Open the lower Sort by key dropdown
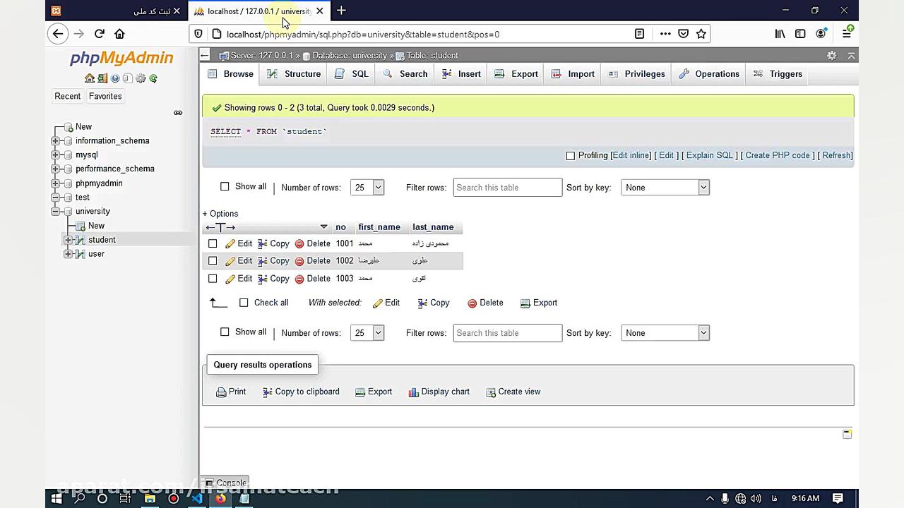The width and height of the screenshot is (904, 508). coord(665,333)
